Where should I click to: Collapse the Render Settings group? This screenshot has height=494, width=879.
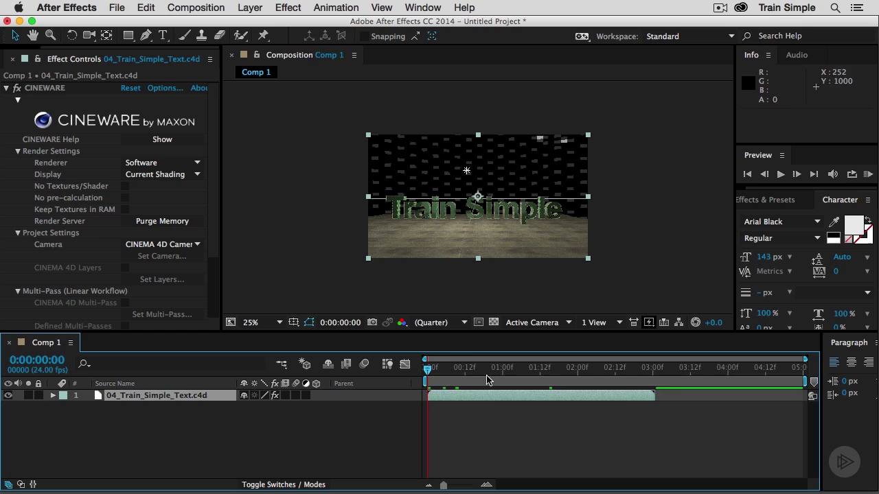coord(18,151)
